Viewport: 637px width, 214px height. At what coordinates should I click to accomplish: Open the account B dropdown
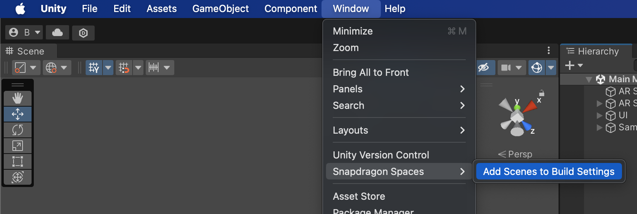(24, 33)
